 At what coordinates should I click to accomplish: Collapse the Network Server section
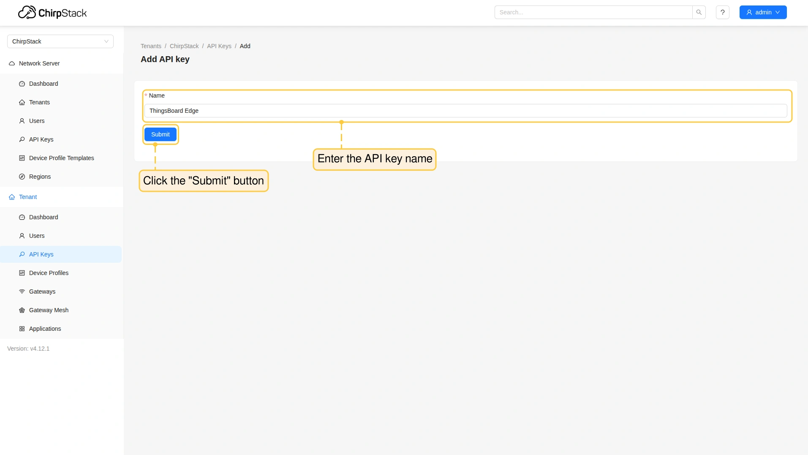tap(39, 63)
